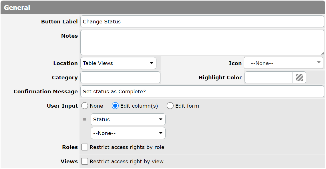Open the Location dropdown showing Table Views
Screen dimensions: 326x169
(x=118, y=63)
